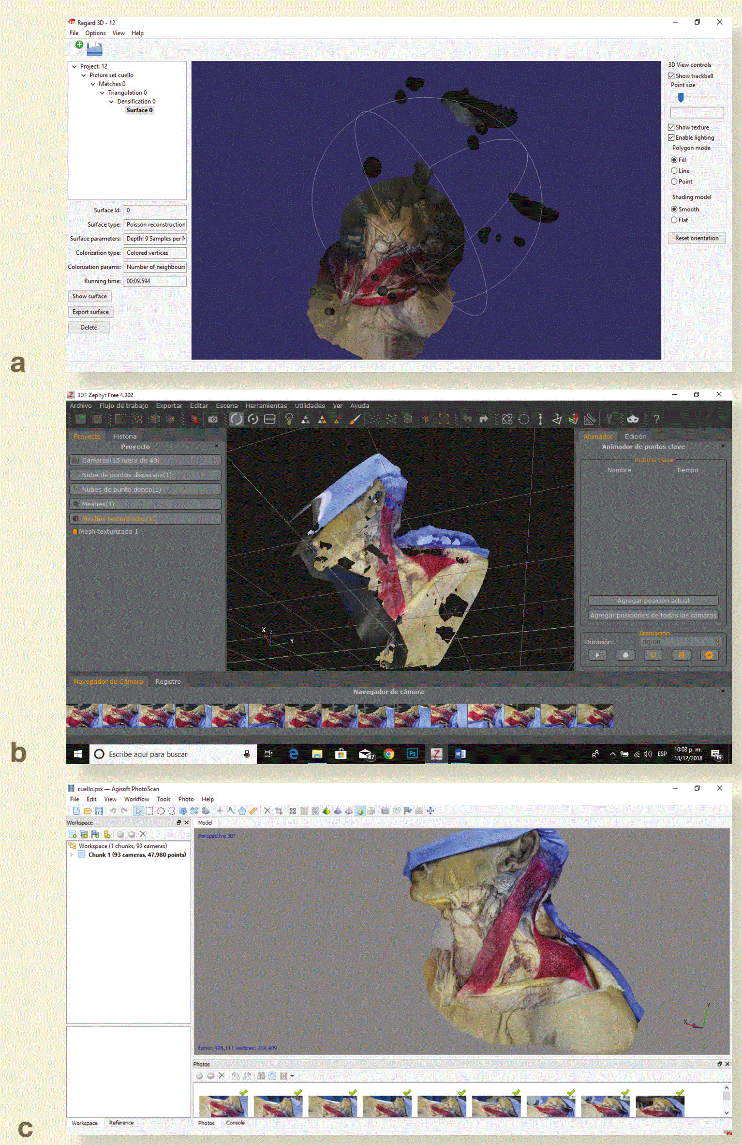This screenshot has height=1145, width=742.
Task: Expand the Chunk 1 item in Workspace
Action: [72, 855]
